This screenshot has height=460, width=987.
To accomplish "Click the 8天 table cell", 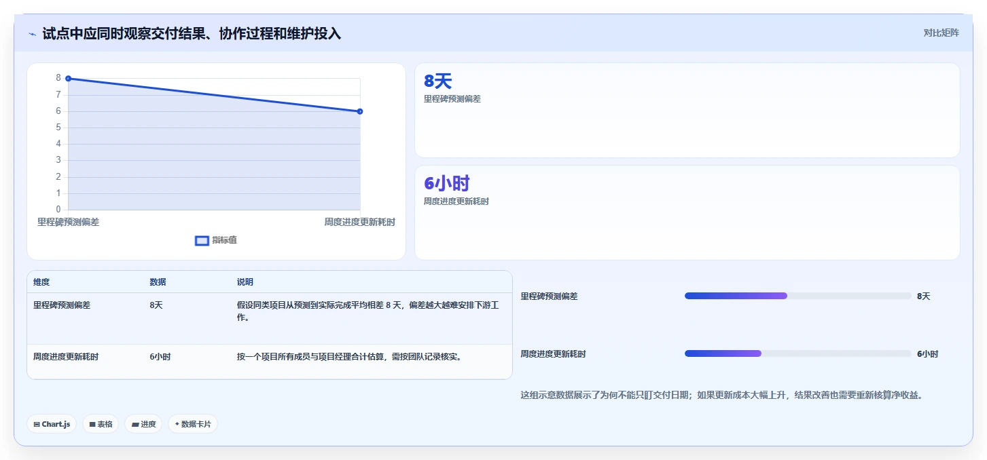I will pos(156,305).
